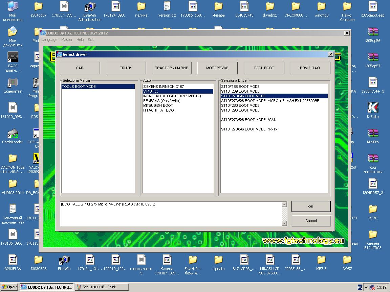Open the Пуск start button
The image size is (390, 292).
pos(9,287)
